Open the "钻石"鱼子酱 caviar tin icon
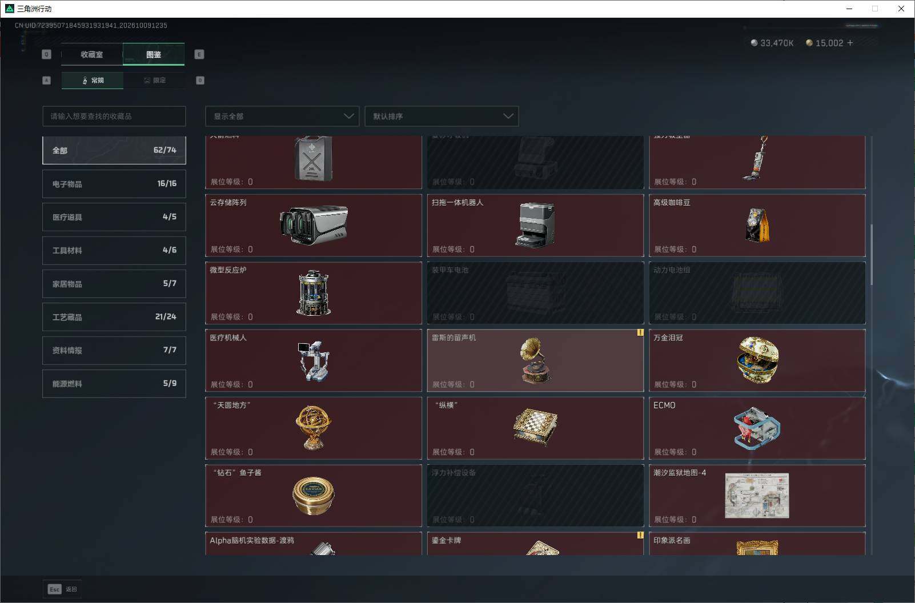 pos(314,495)
